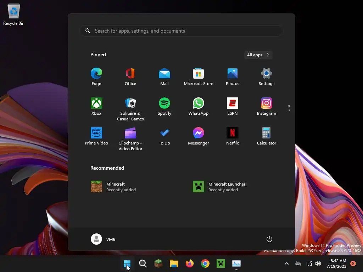
Task: Open the notification badge showing 5
Action: point(353,263)
